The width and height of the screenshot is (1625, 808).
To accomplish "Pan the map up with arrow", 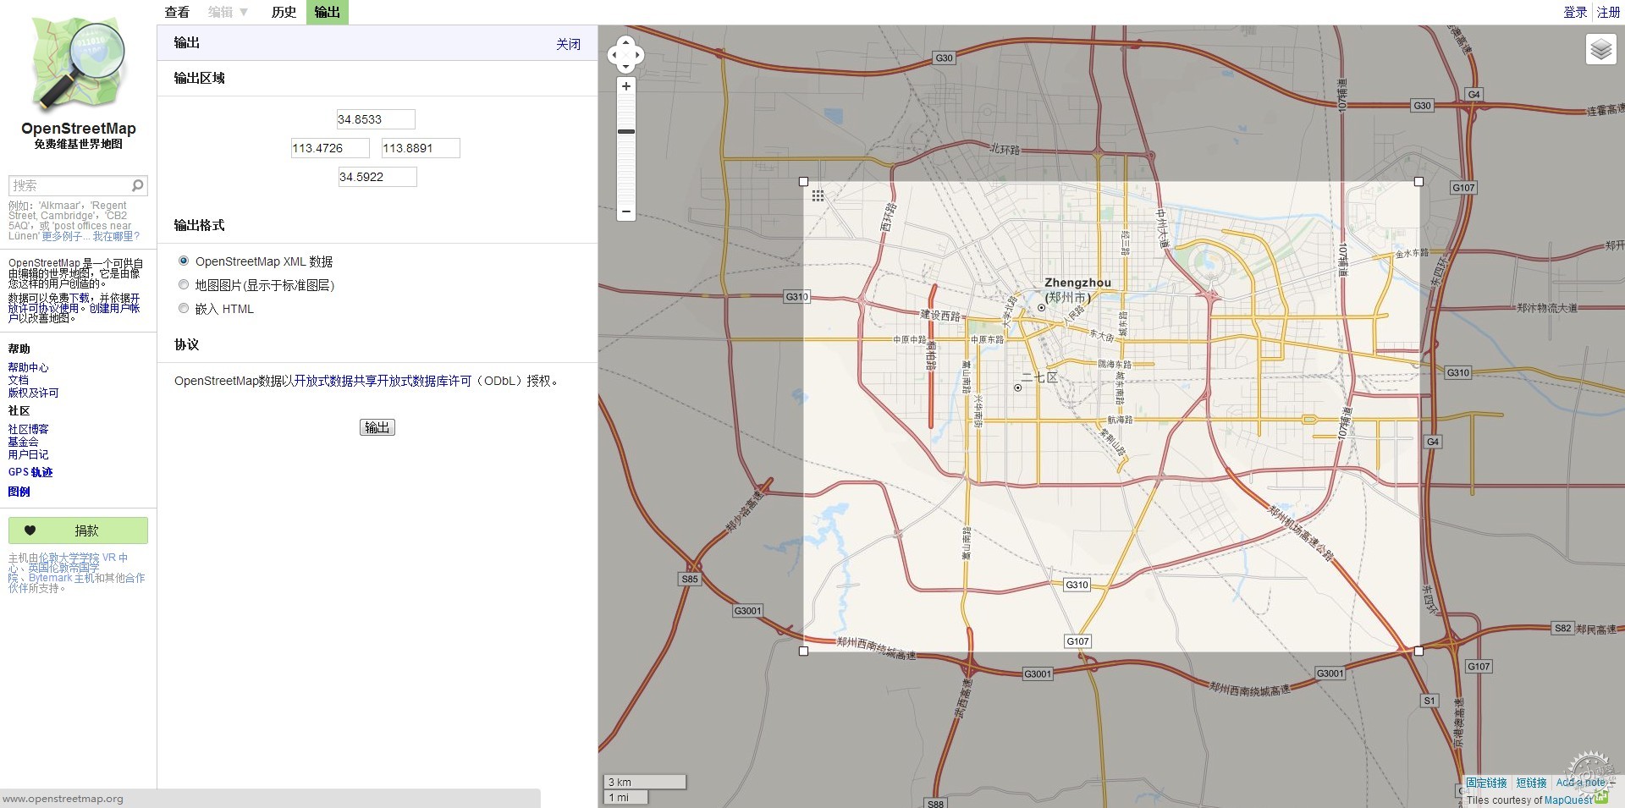I will [x=626, y=42].
